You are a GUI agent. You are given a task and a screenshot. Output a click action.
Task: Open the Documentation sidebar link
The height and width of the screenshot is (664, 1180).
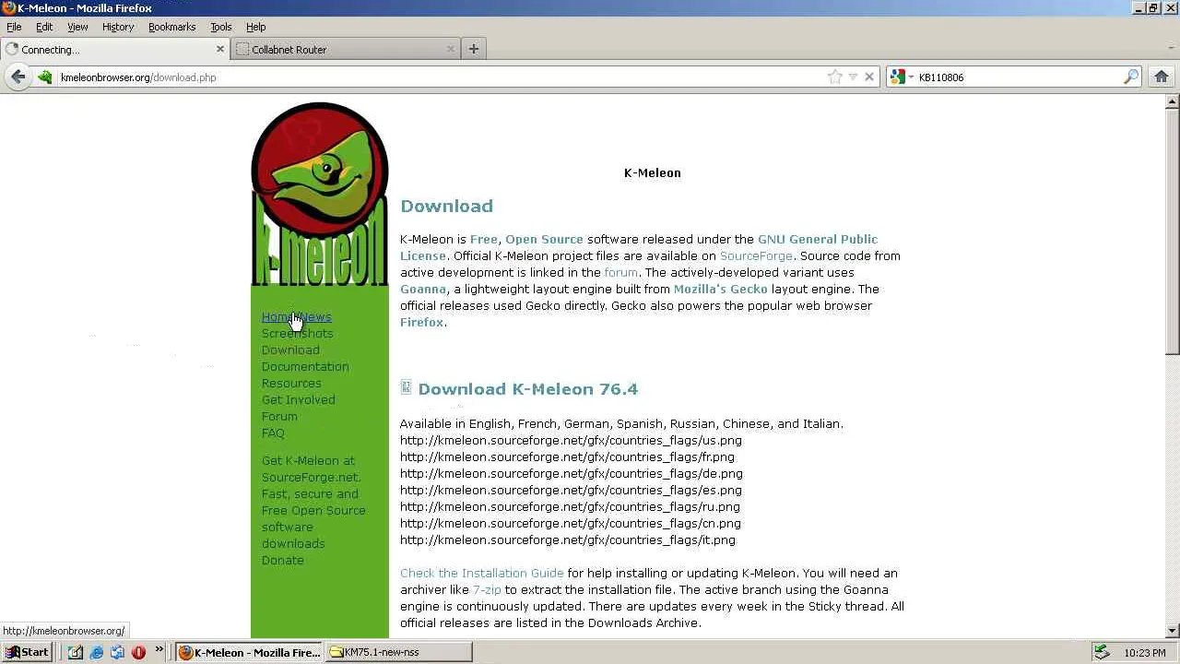(305, 367)
